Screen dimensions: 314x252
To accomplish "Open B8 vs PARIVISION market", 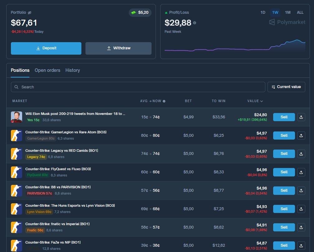I will (58, 187).
